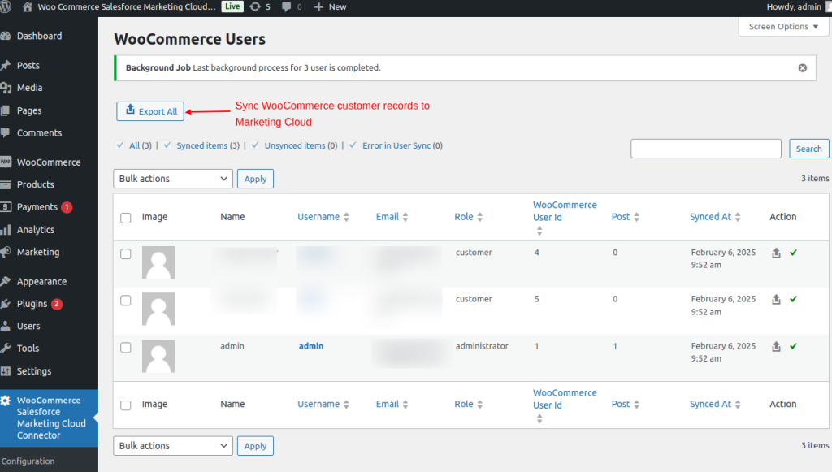This screenshot has width=832, height=472.
Task: Click the admin user avatar thumbnail
Action: (158, 357)
